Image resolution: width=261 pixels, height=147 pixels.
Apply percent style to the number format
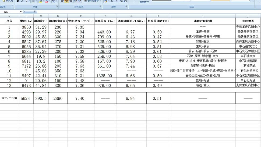coord(112,1)
